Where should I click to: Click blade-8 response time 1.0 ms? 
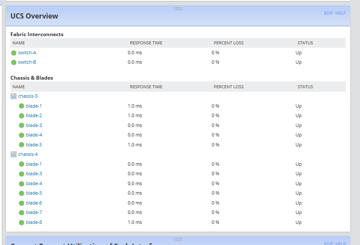[135, 222]
